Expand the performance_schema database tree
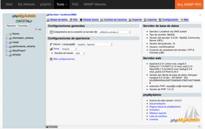The height and width of the screenshot is (129, 205). coord(6,46)
